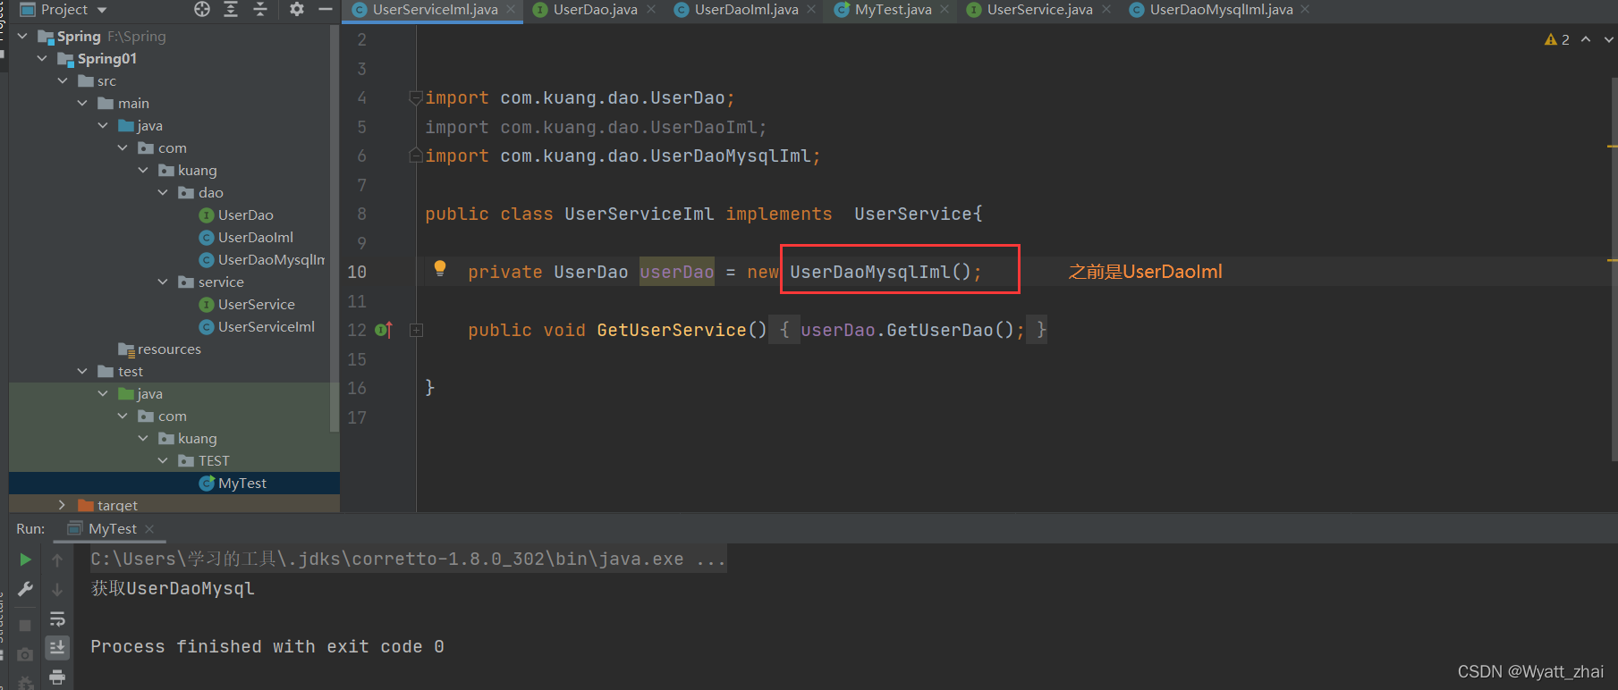Collapse the TEST package

pyautogui.click(x=163, y=461)
